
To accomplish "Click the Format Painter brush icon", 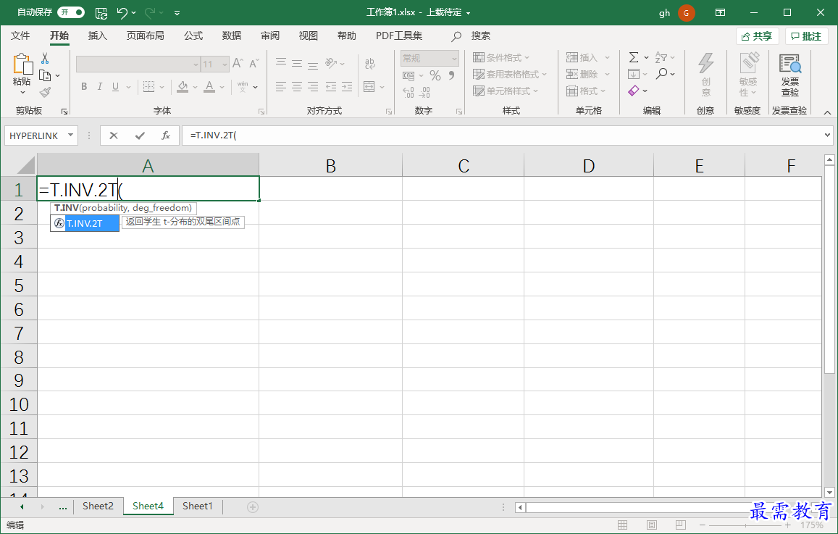I will (46, 93).
